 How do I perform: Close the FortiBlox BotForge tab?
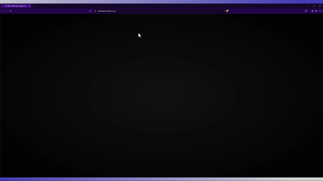(x=29, y=6)
